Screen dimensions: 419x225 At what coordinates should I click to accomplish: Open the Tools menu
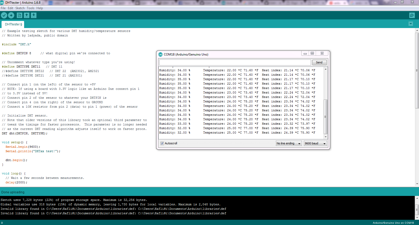click(x=30, y=8)
